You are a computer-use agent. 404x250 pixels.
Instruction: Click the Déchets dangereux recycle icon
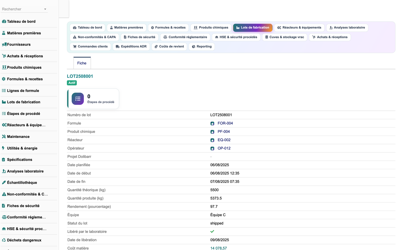(4, 240)
